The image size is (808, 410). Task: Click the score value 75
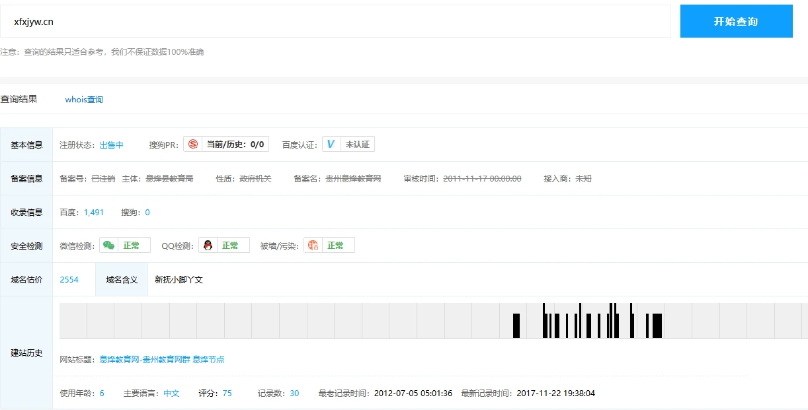click(227, 393)
